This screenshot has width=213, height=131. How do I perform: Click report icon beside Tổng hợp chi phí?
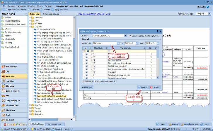[x=35, y=75]
